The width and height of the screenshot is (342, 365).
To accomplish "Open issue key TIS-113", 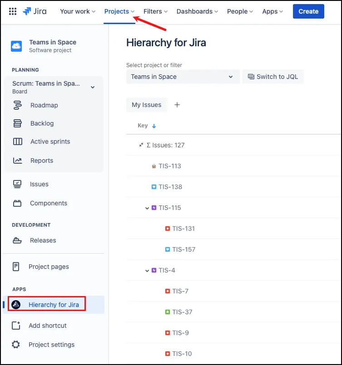I will pos(170,166).
